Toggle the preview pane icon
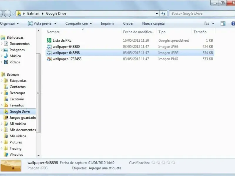 click(223, 23)
